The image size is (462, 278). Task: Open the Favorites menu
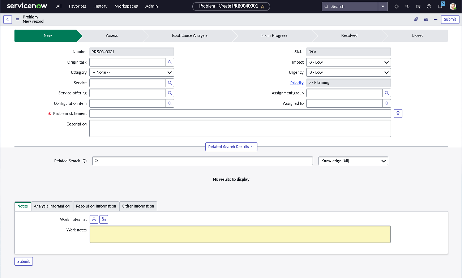(x=77, y=6)
